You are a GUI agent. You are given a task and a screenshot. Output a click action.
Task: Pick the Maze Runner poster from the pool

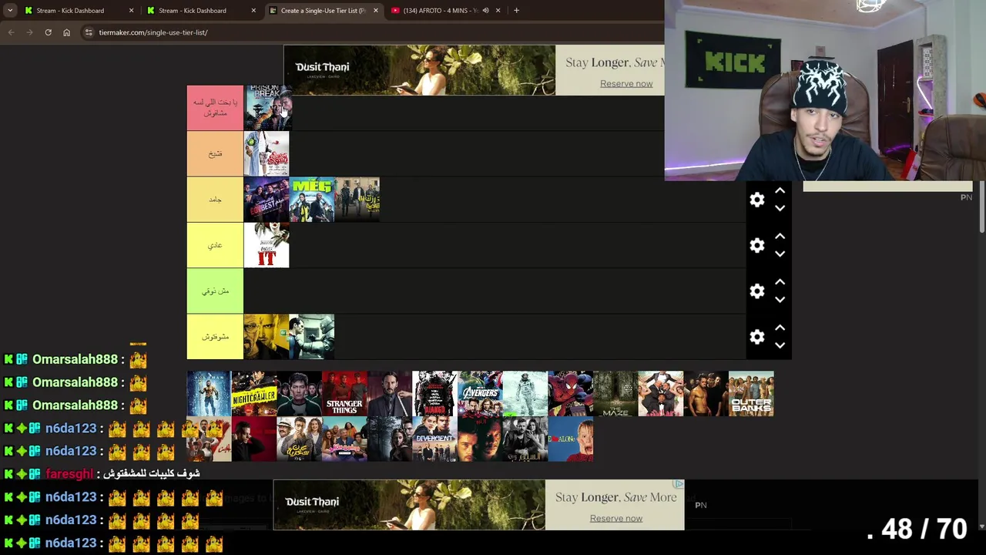(x=615, y=394)
